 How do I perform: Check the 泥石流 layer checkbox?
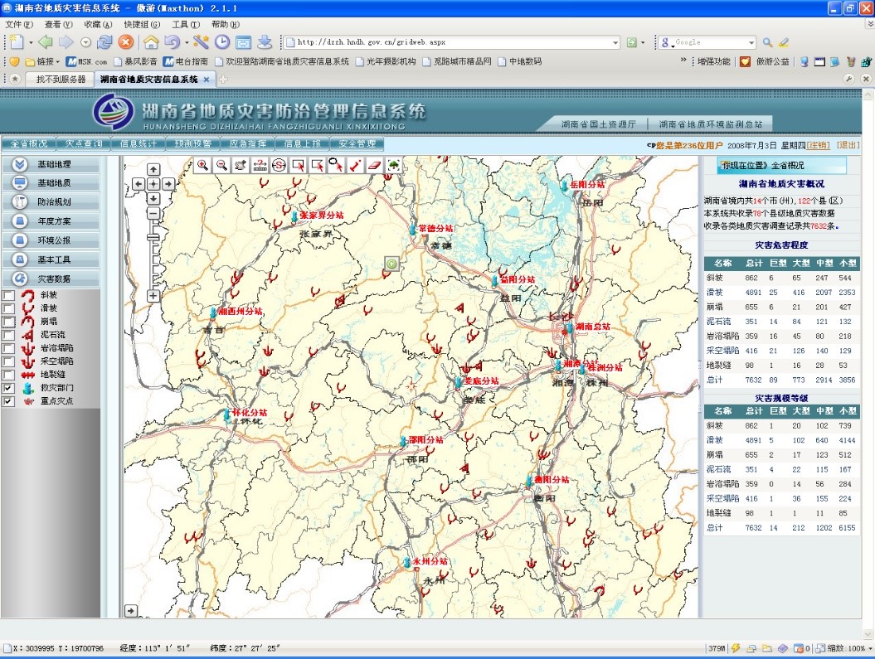point(8,335)
